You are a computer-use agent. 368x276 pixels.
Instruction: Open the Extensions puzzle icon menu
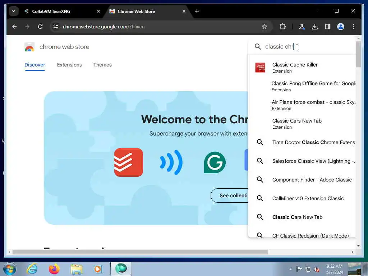pos(282,27)
